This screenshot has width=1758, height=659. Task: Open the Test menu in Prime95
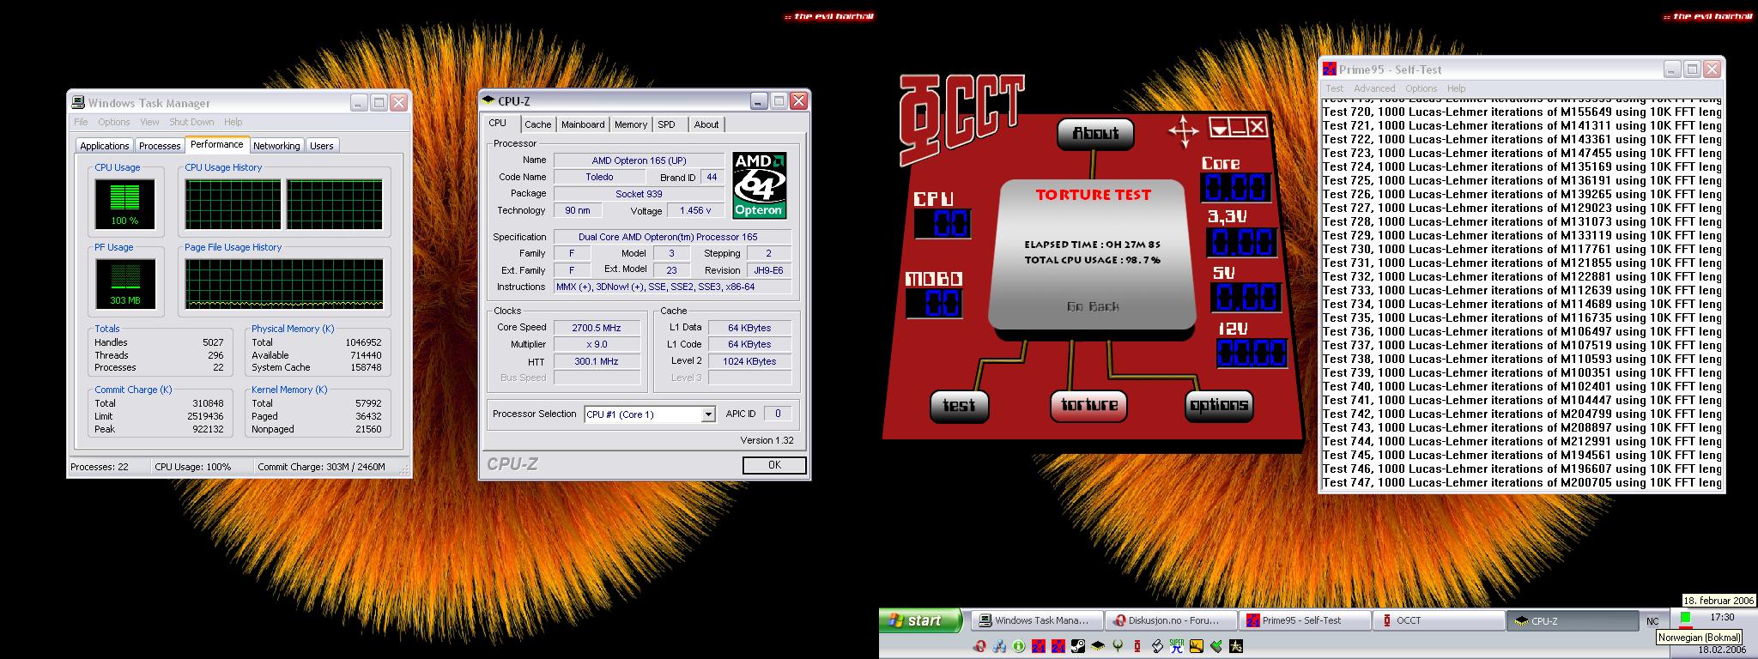[1334, 88]
